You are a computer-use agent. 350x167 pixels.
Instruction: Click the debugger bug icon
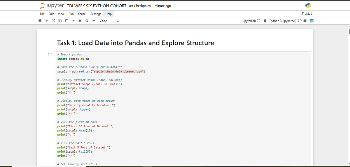[265, 21]
